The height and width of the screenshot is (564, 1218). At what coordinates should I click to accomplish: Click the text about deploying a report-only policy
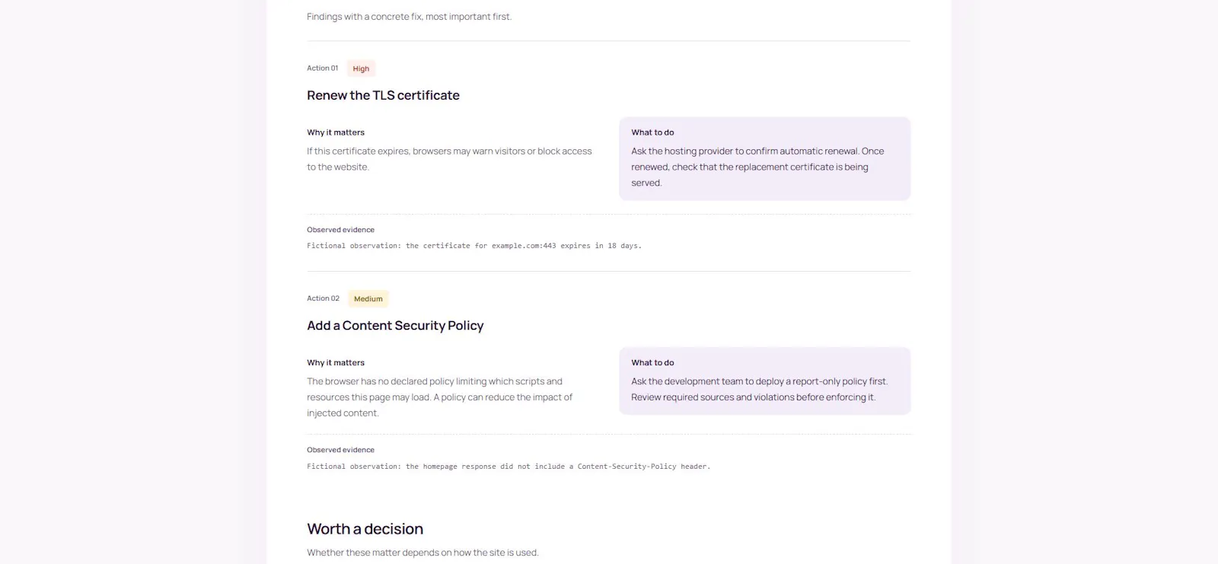(x=759, y=389)
